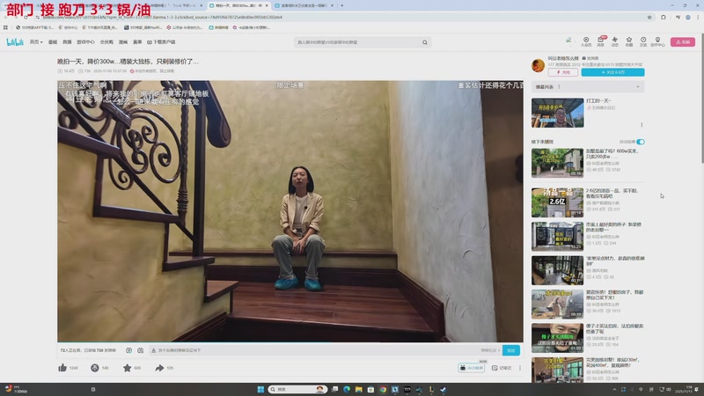Click the page vertical scrollbar
The height and width of the screenshot is (396, 704).
tap(700, 99)
